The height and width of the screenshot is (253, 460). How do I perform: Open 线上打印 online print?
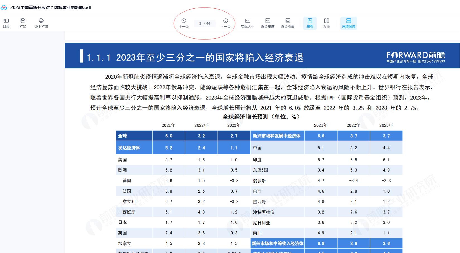tap(41, 23)
